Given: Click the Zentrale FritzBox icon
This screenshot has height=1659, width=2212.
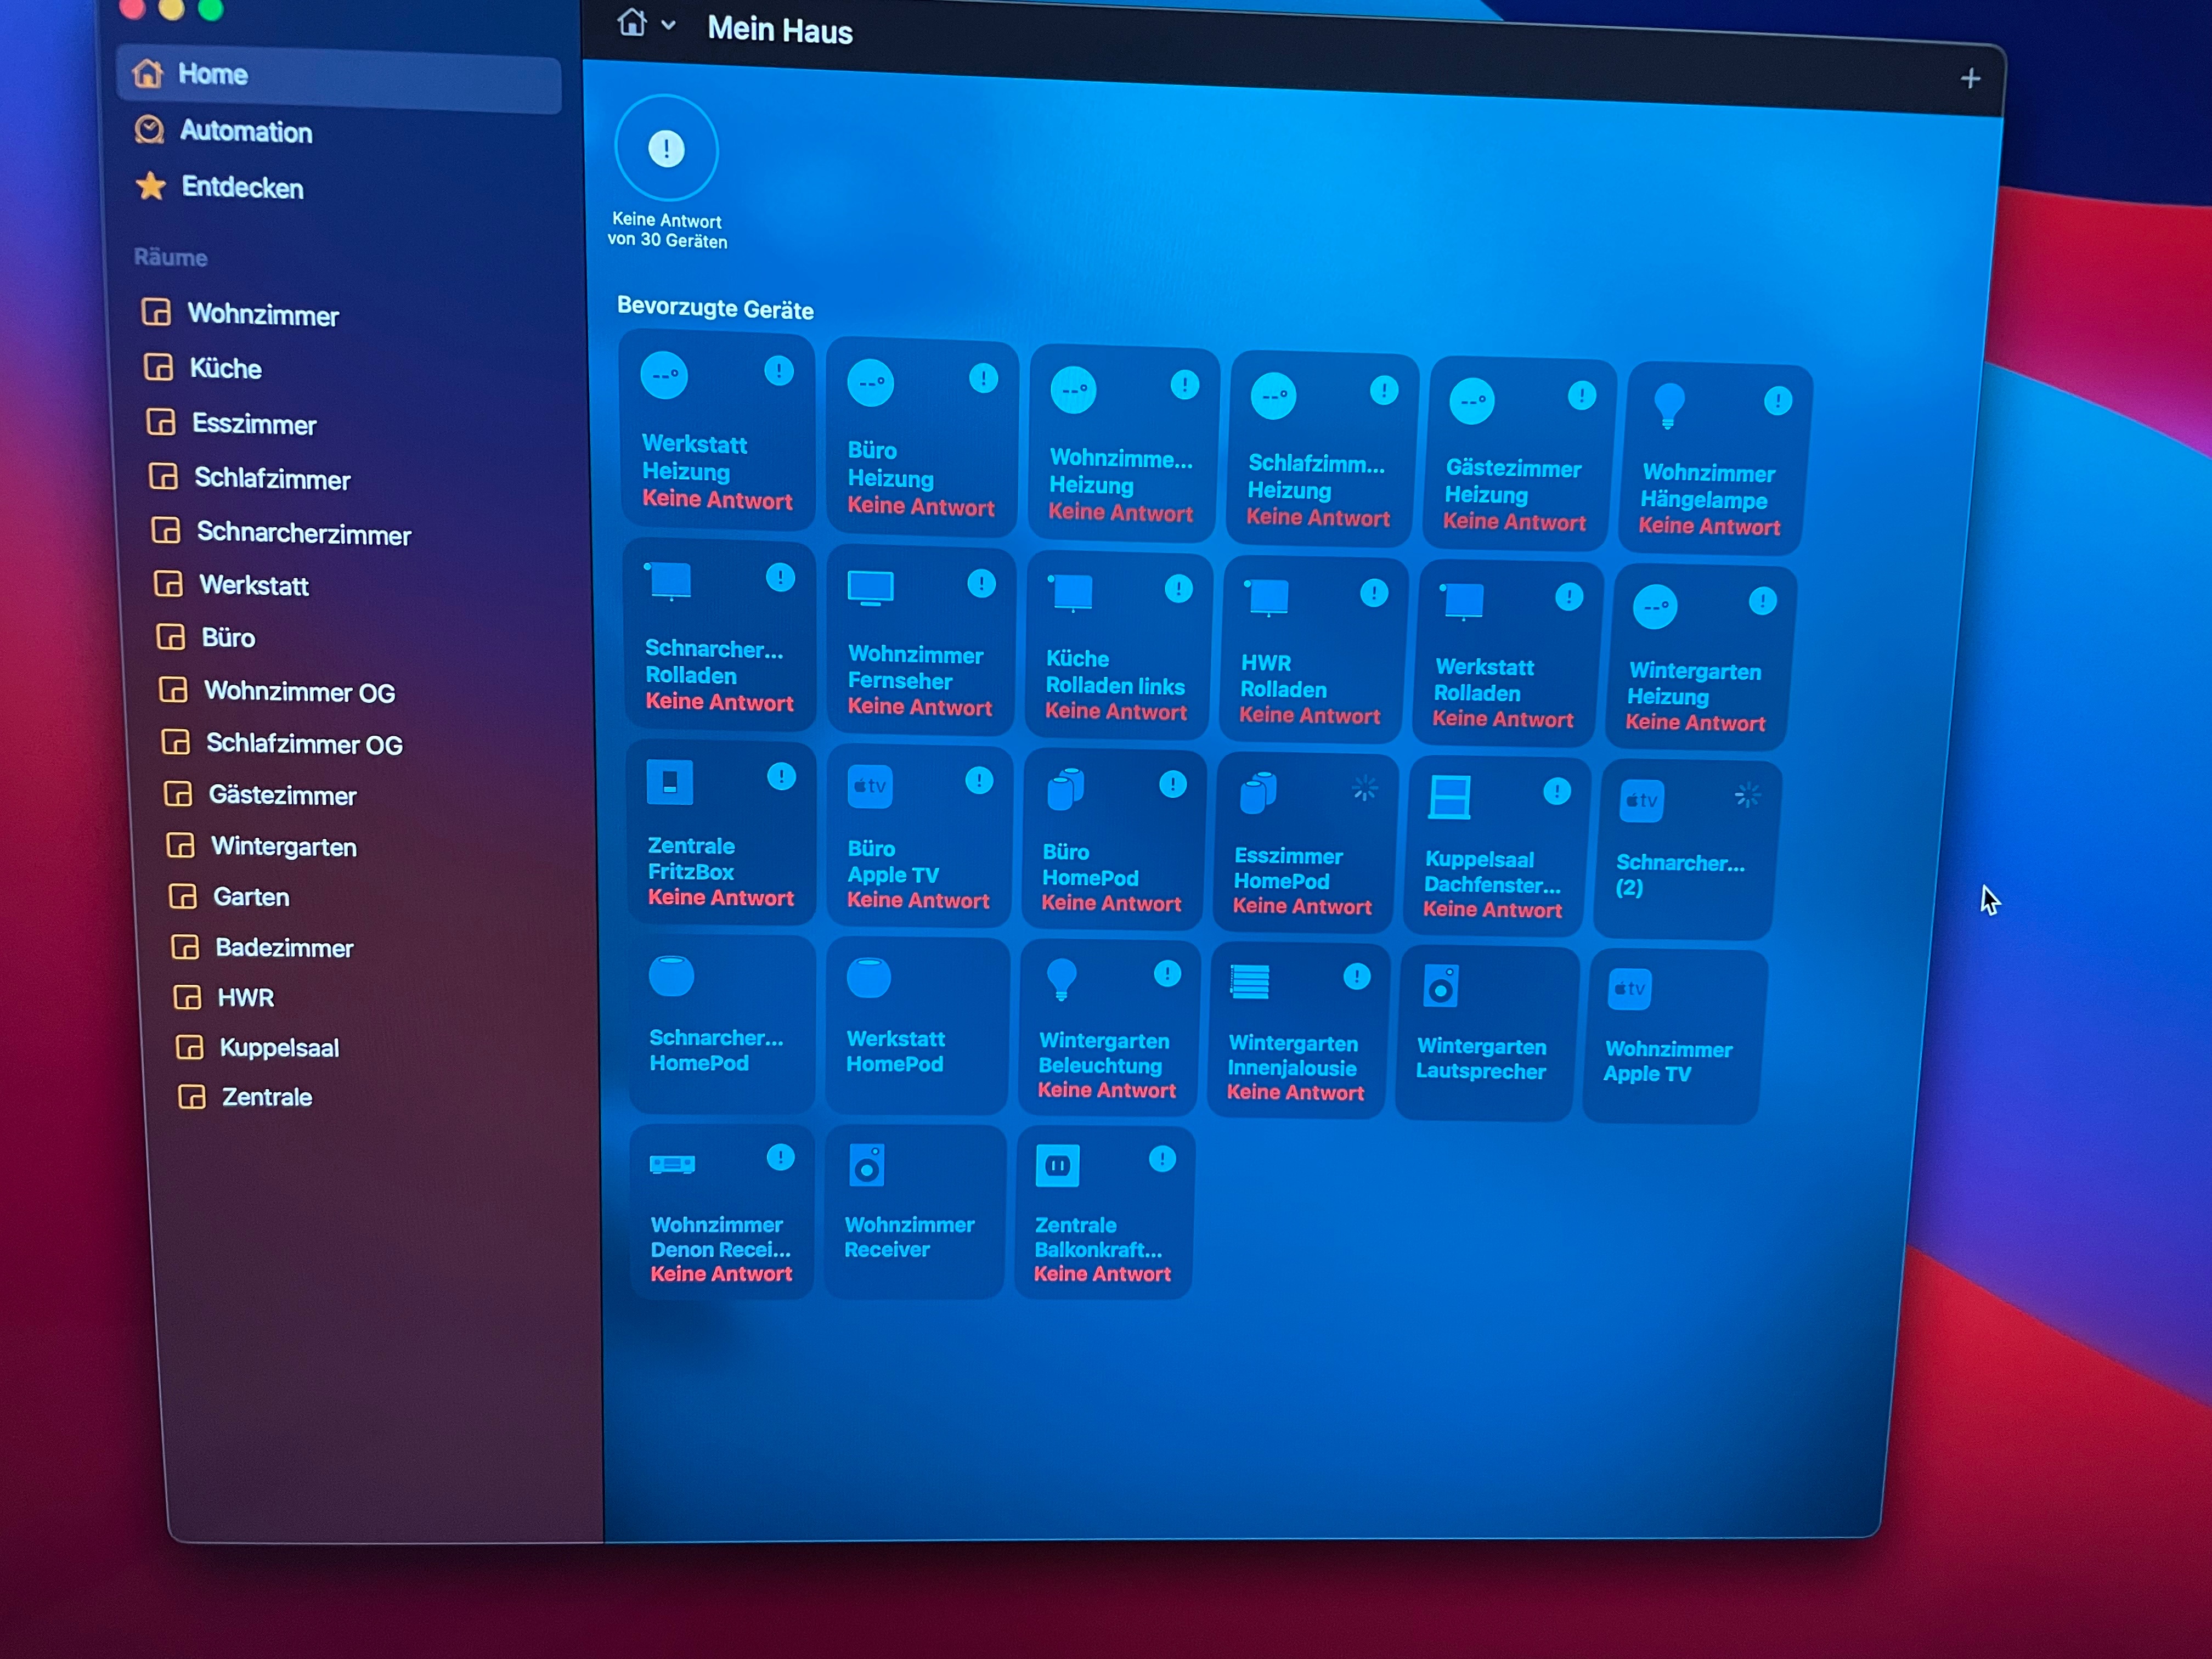Looking at the screenshot, I should (x=669, y=782).
